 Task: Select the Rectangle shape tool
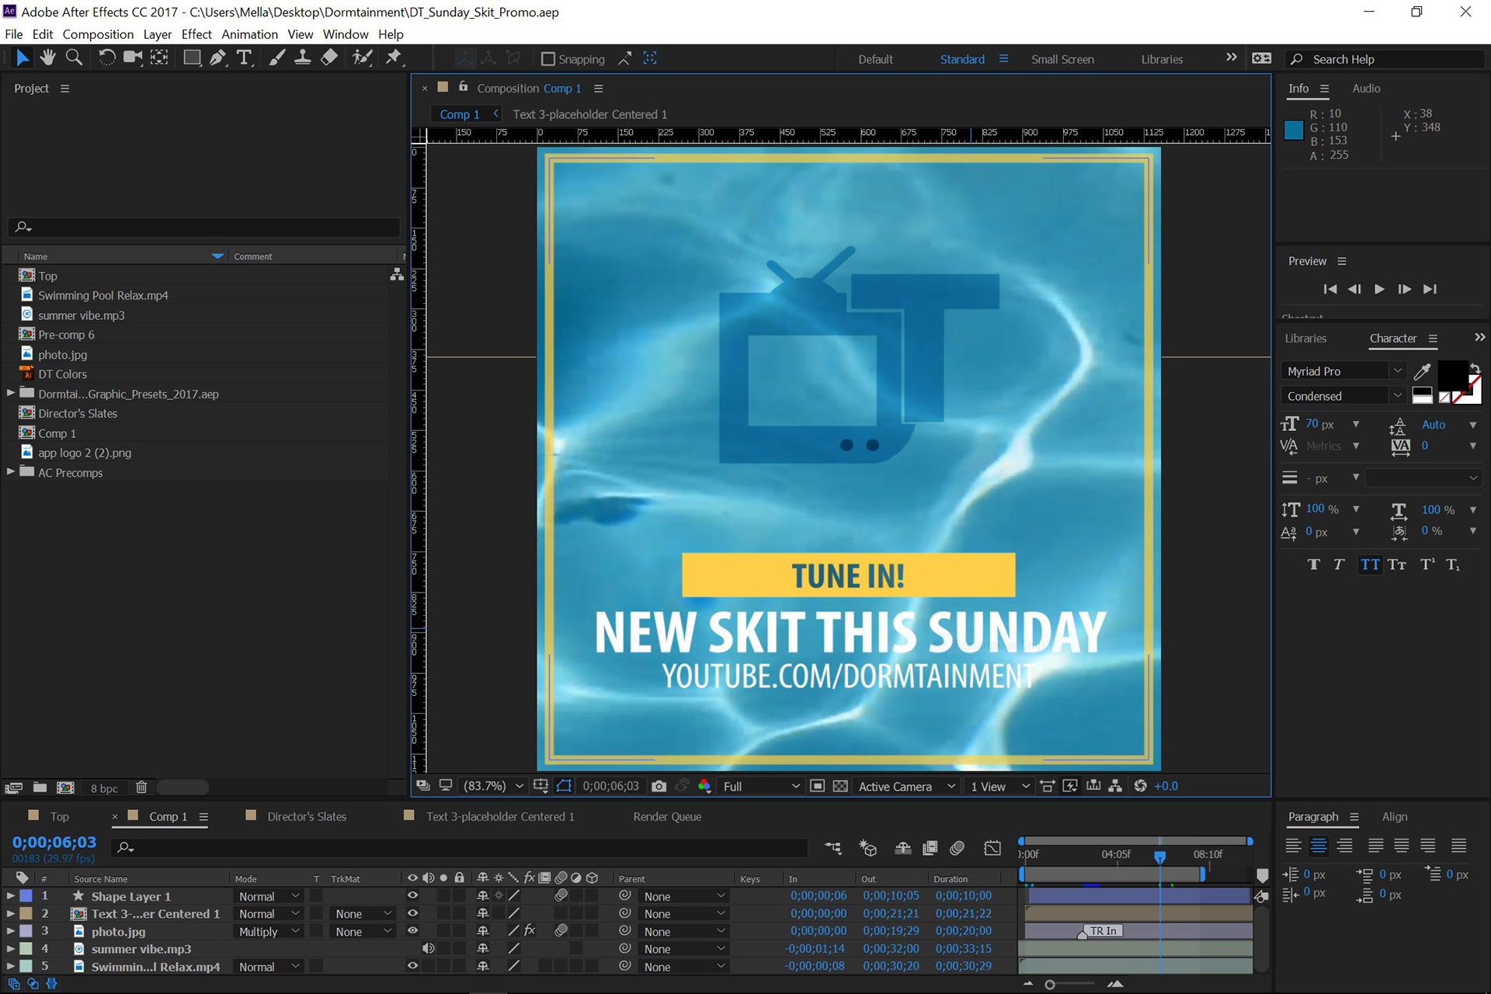click(x=191, y=57)
